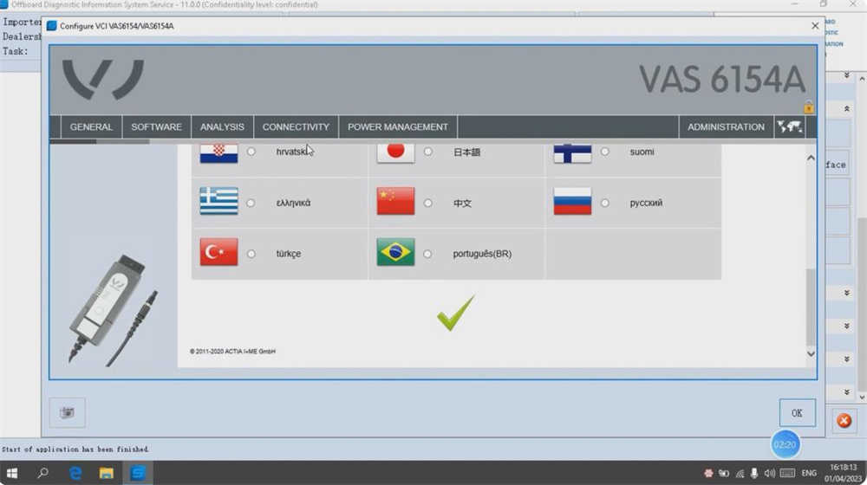The height and width of the screenshot is (485, 867).
Task: Click the taskbar clock and date
Action: point(844,473)
